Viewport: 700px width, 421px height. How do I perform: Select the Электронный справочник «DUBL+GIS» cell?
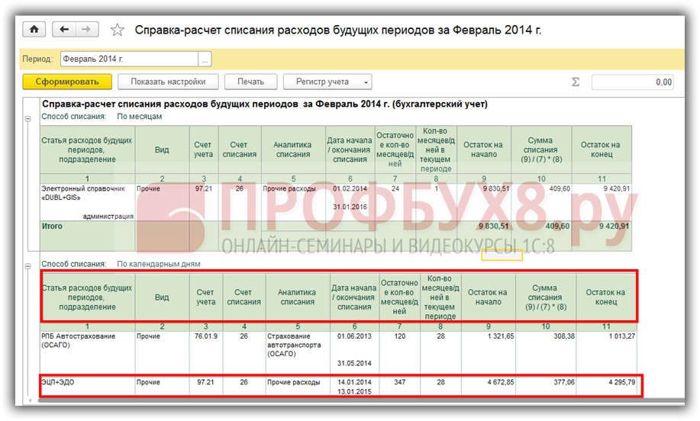pyautogui.click(x=83, y=193)
